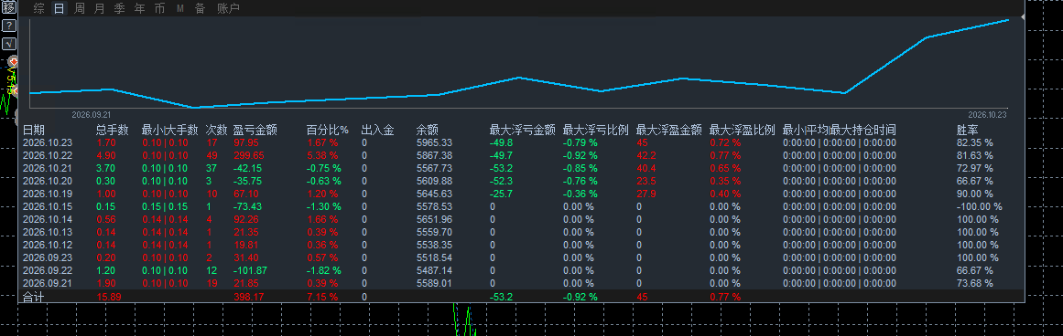Viewport: 1063px width, 336px height.
Task: Click the 90.00 % win rate
Action: tap(974, 194)
